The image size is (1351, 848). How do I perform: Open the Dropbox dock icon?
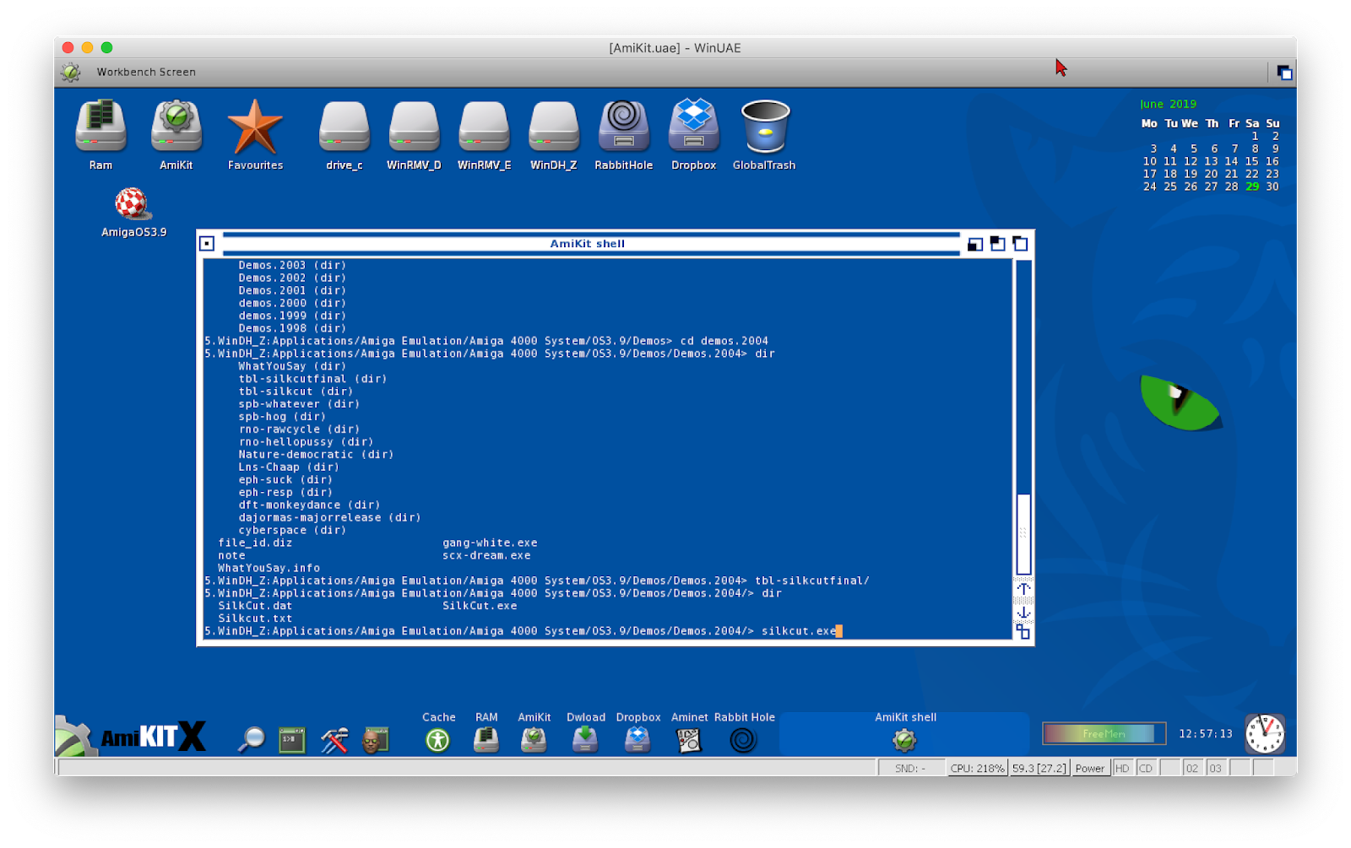point(638,740)
